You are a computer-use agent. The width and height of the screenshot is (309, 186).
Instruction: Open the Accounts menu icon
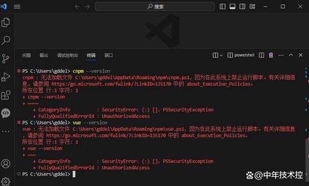[6, 164]
